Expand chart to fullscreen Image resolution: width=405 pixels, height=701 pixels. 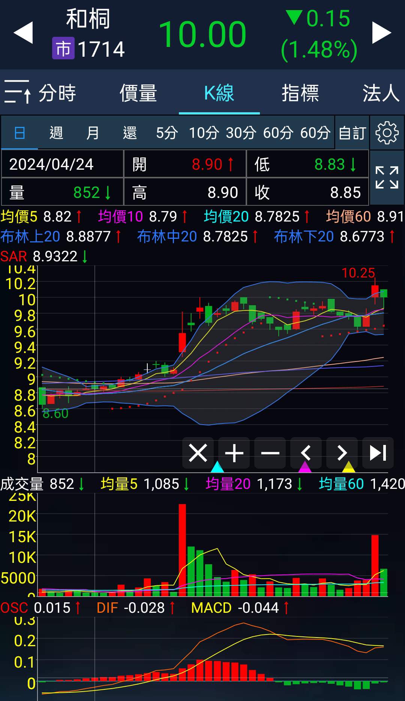click(387, 178)
